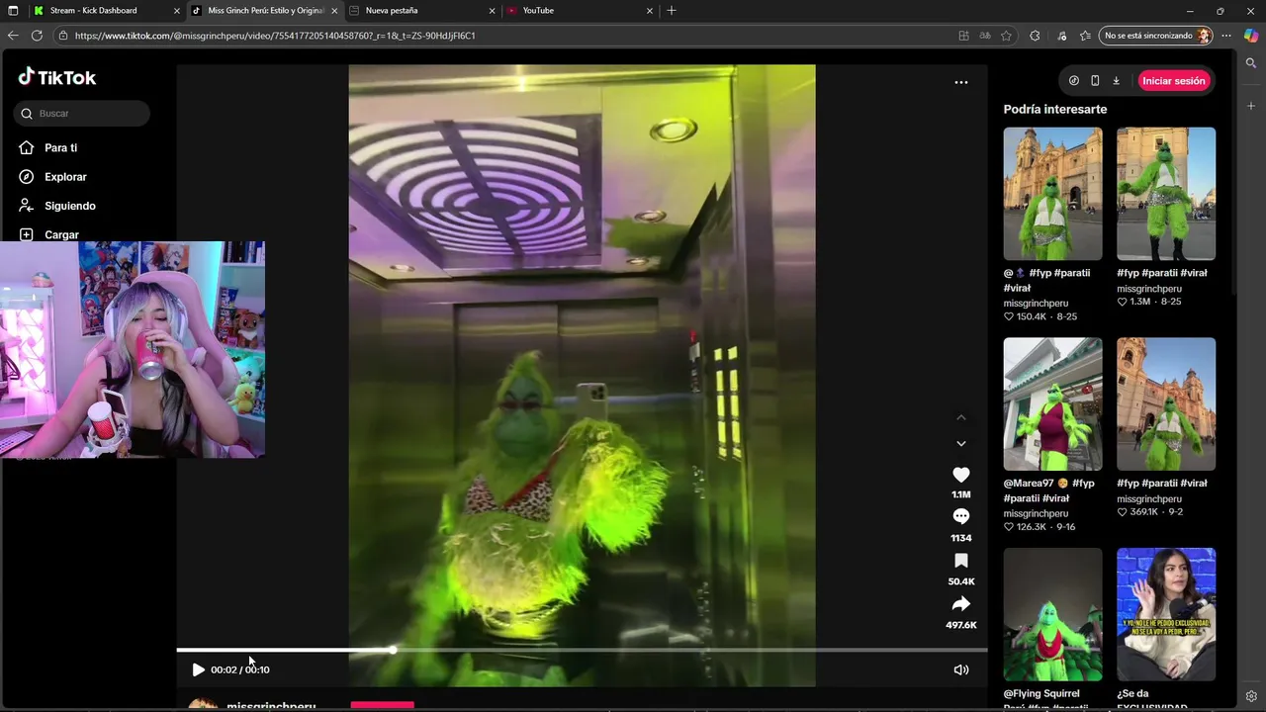Click the webcam overlay of the streamer
Image resolution: width=1266 pixels, height=712 pixels.
(133, 349)
